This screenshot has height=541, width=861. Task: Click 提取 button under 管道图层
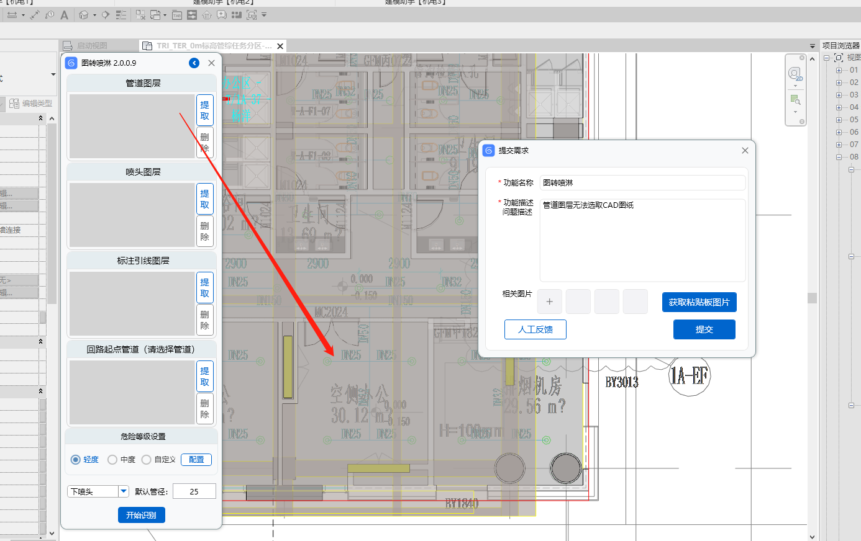[x=204, y=110]
